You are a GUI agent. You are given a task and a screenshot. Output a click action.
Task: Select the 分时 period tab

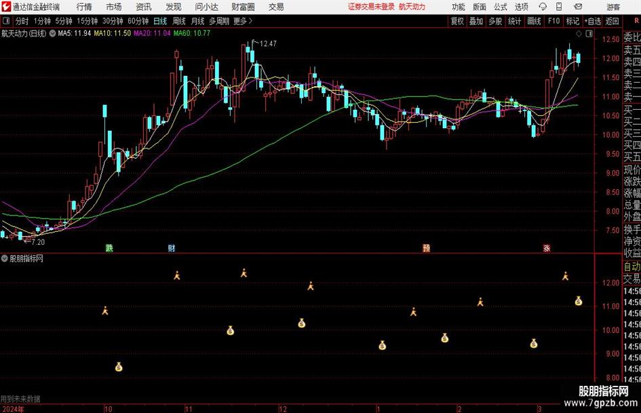click(x=22, y=21)
